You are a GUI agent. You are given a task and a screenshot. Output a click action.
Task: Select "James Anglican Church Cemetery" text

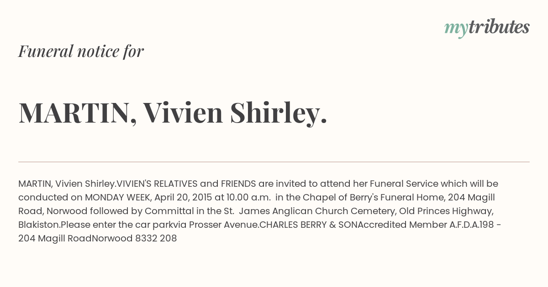tap(308, 211)
